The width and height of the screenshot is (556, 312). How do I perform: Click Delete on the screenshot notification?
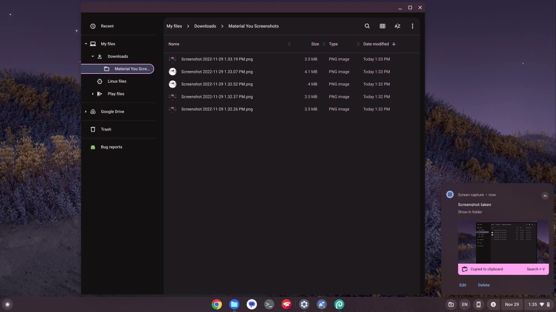(484, 285)
